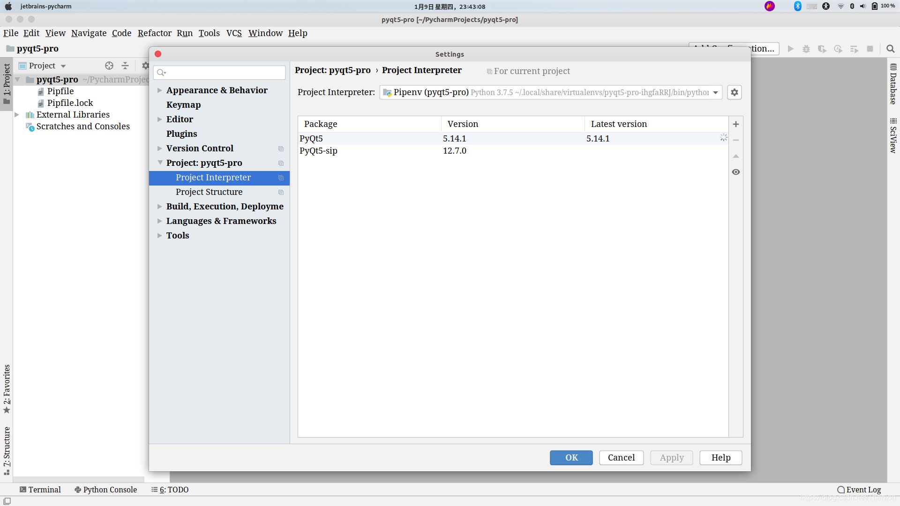This screenshot has width=900, height=506.
Task: Run with coverage using the shield-play icon
Action: click(x=822, y=49)
